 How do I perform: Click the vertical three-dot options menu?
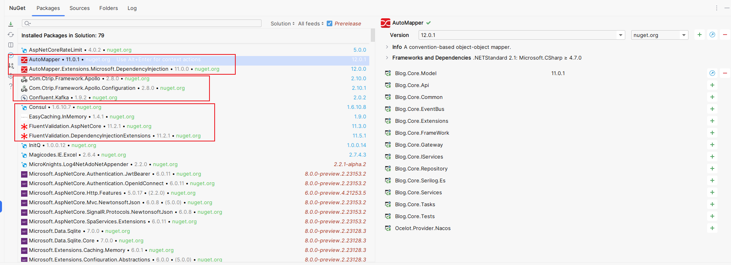pyautogui.click(x=717, y=8)
